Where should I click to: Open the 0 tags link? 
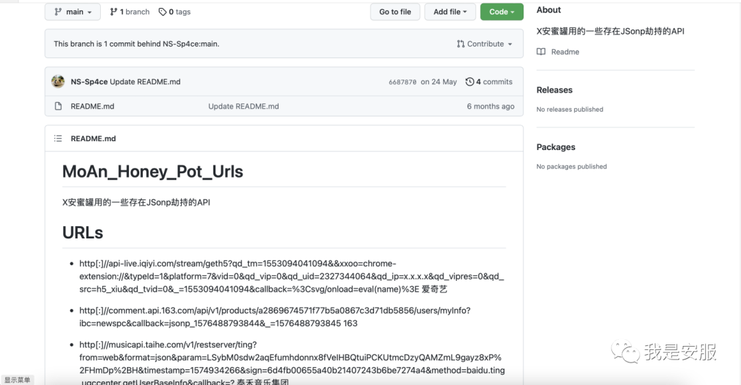tap(174, 12)
